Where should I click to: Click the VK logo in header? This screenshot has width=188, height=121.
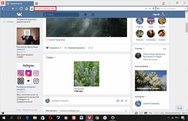[x=19, y=15]
